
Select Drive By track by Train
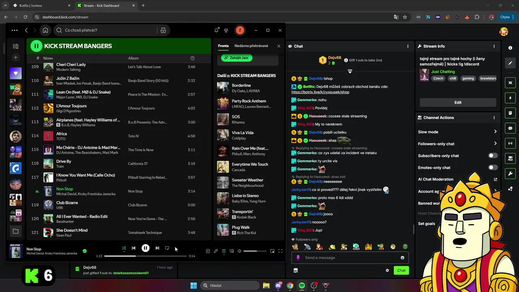point(119,163)
